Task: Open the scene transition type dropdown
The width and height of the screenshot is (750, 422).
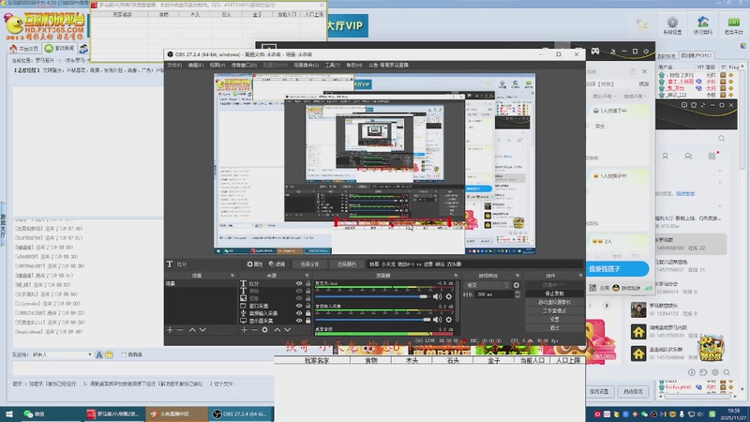Action: pos(487,285)
